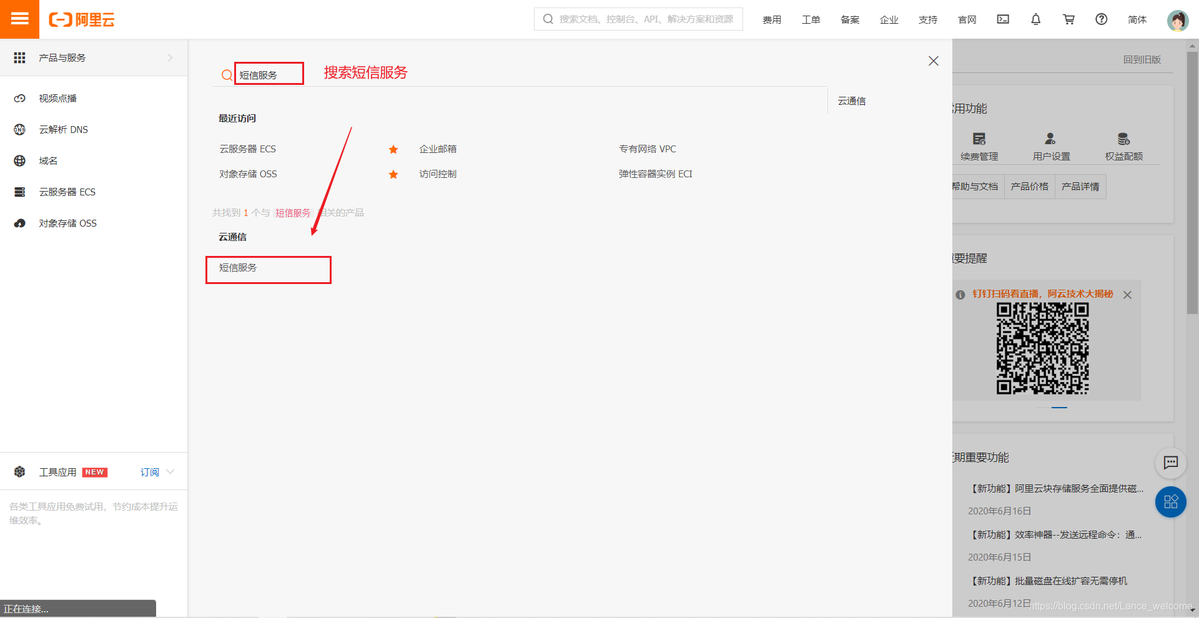Open the 阿里云块存储服务 news item
This screenshot has width=1199, height=618.
pos(1056,488)
